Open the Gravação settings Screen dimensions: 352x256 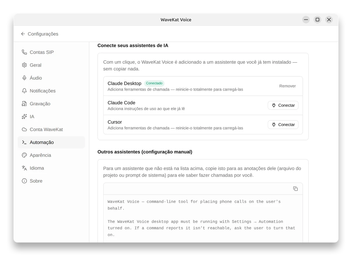(51, 104)
